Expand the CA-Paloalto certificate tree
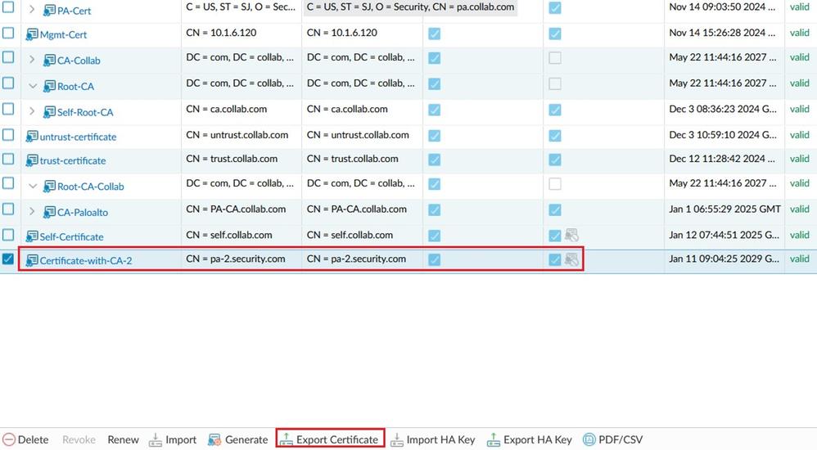The image size is (817, 450). tap(32, 211)
